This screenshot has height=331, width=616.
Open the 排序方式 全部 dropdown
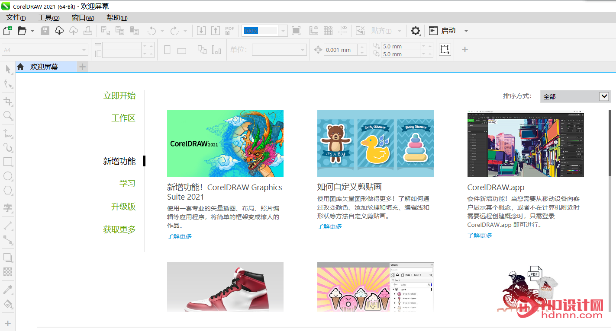[x=576, y=96]
